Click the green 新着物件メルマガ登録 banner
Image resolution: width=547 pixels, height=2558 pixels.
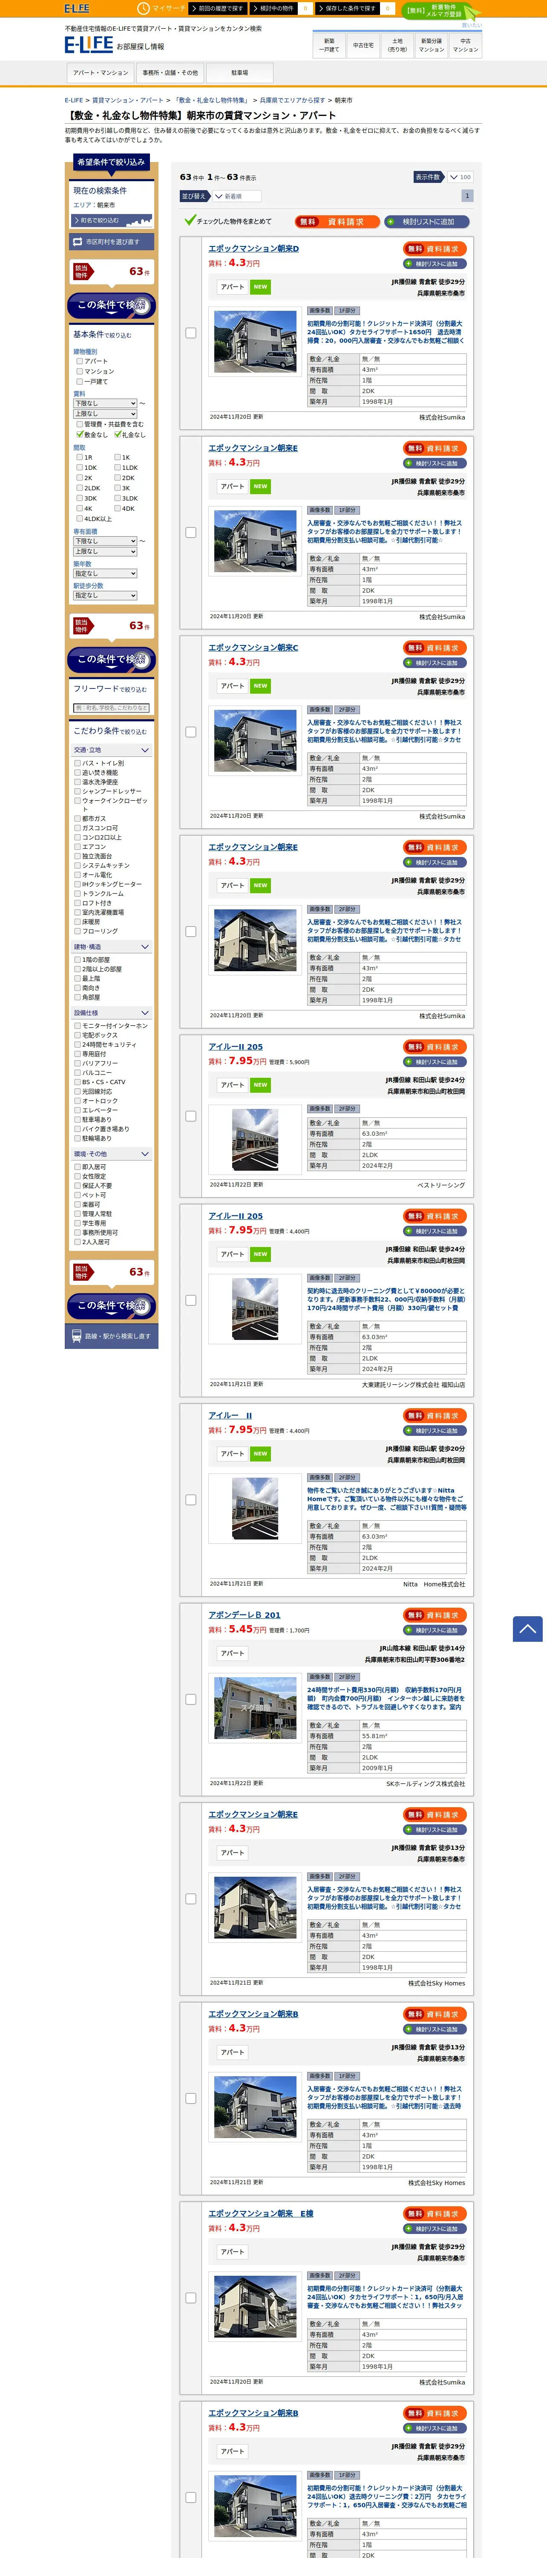tap(442, 11)
